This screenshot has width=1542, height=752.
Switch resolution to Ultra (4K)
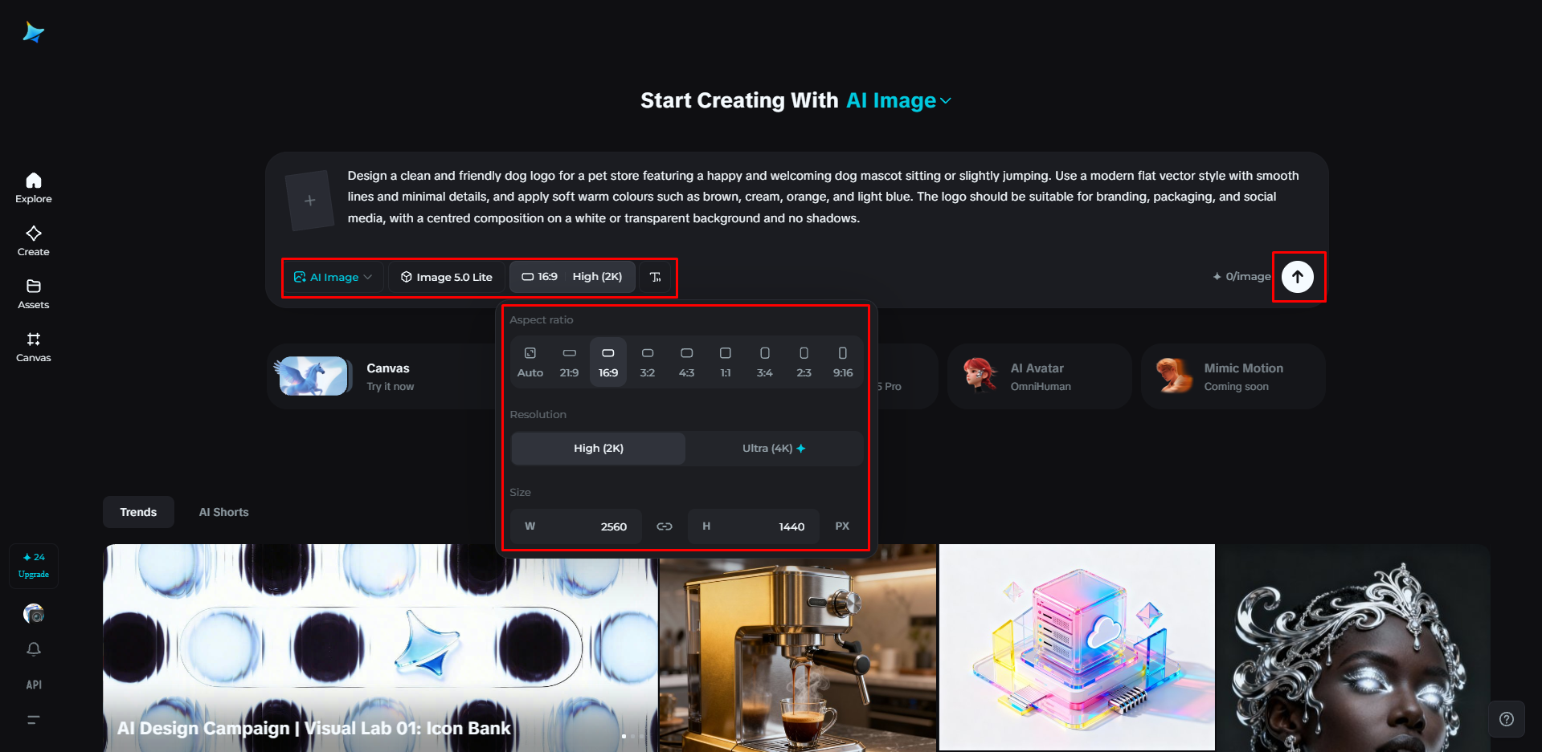coord(774,449)
